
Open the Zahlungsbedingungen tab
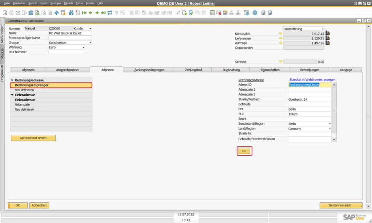click(149, 70)
